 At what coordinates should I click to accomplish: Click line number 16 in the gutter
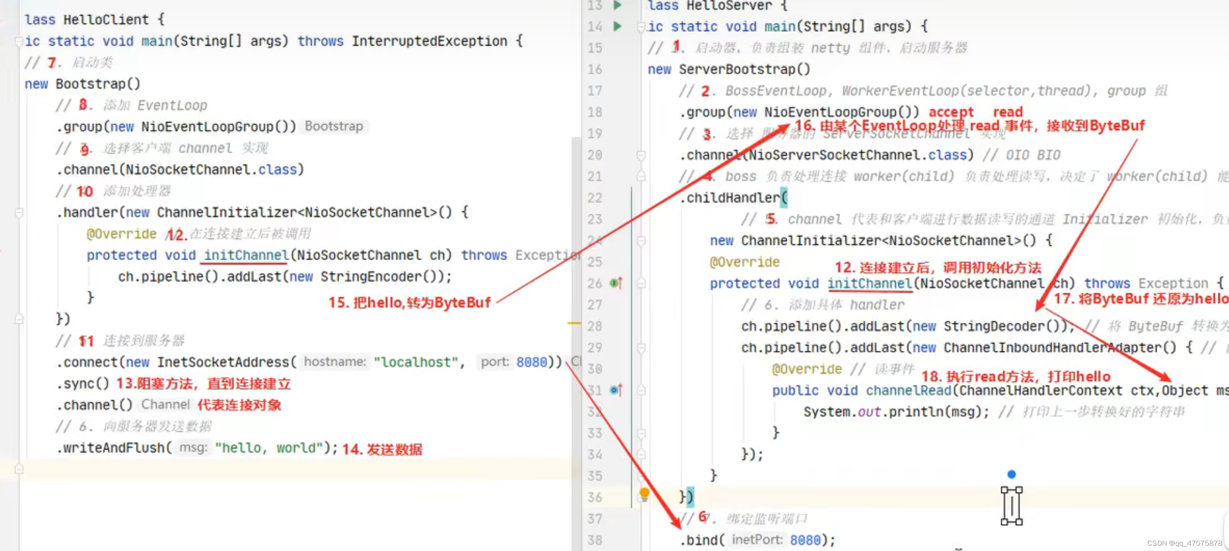[595, 70]
